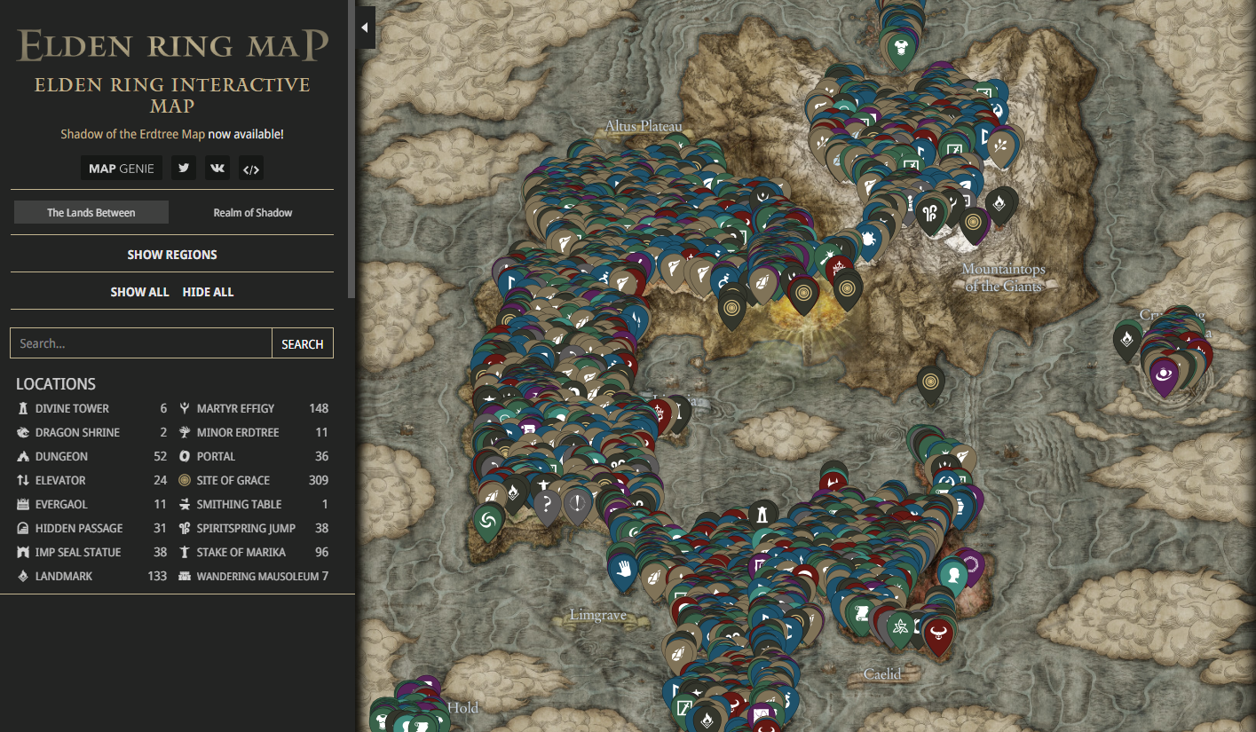Viewport: 1256px width, 732px height.
Task: Toggle Spiritspring Jump markers
Action: coord(253,528)
